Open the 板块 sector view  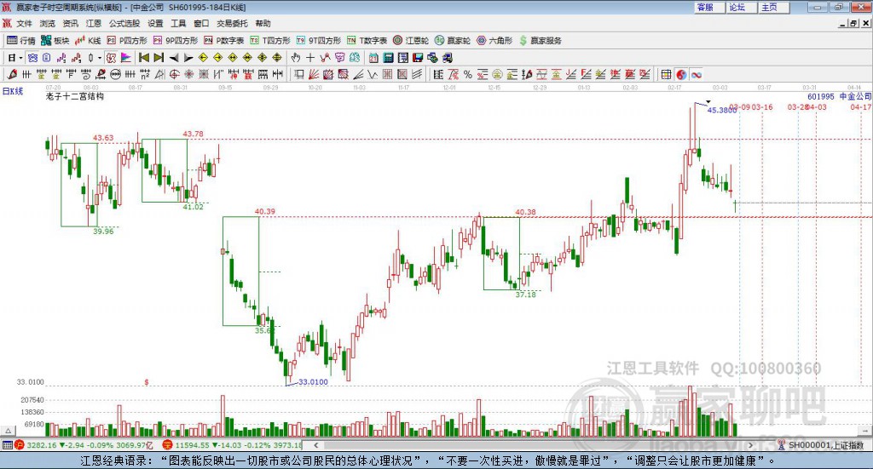coord(55,41)
